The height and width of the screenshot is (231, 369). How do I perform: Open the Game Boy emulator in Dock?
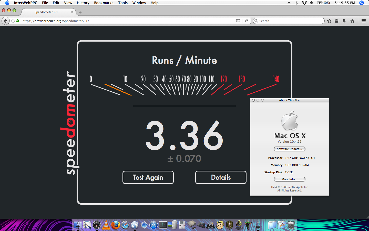coord(182,225)
